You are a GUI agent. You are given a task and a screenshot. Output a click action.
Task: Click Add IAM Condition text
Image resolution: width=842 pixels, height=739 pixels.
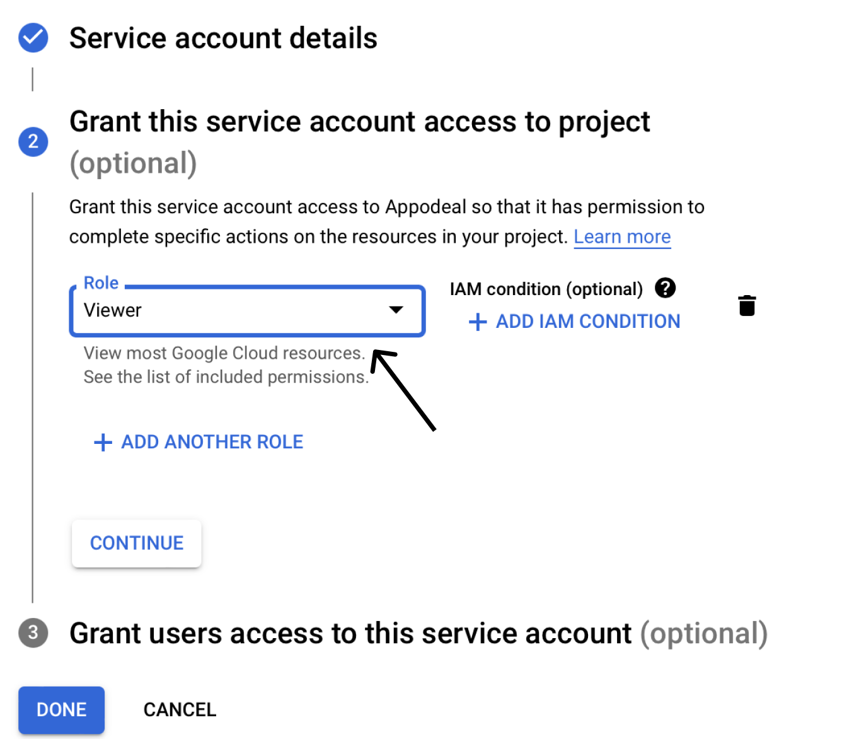(587, 322)
